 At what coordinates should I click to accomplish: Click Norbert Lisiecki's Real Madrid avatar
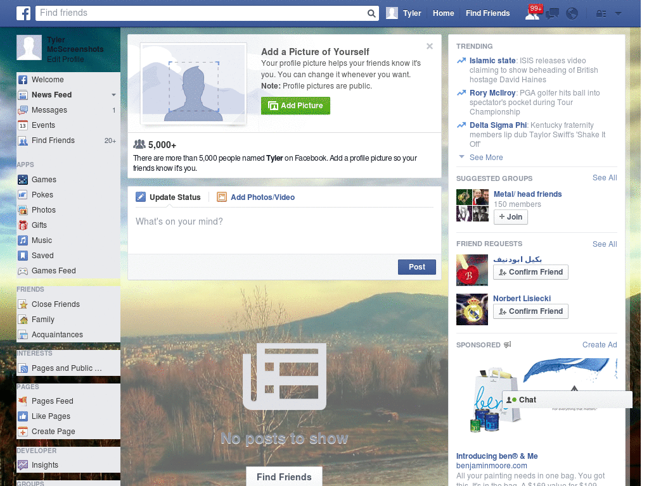[472, 309]
